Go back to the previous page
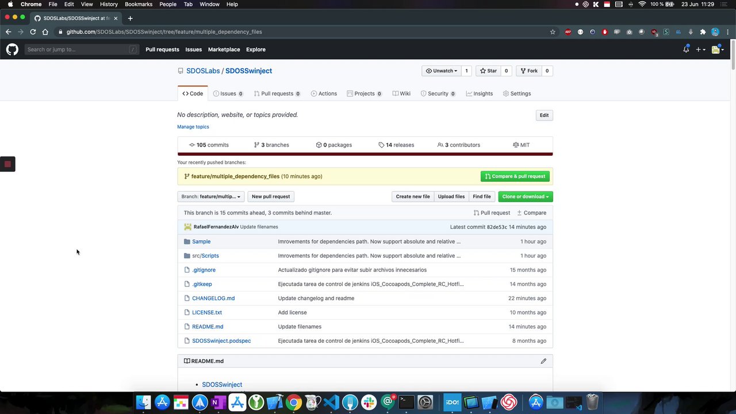The image size is (736, 414). click(x=8, y=32)
